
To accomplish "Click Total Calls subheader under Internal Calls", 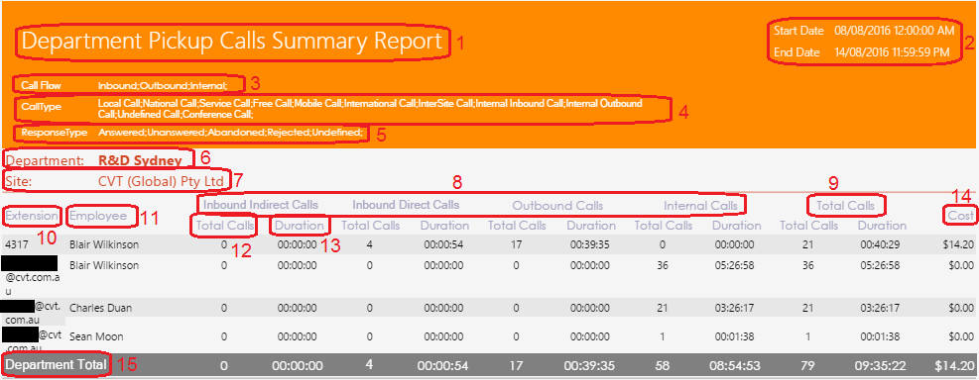I will click(x=663, y=226).
